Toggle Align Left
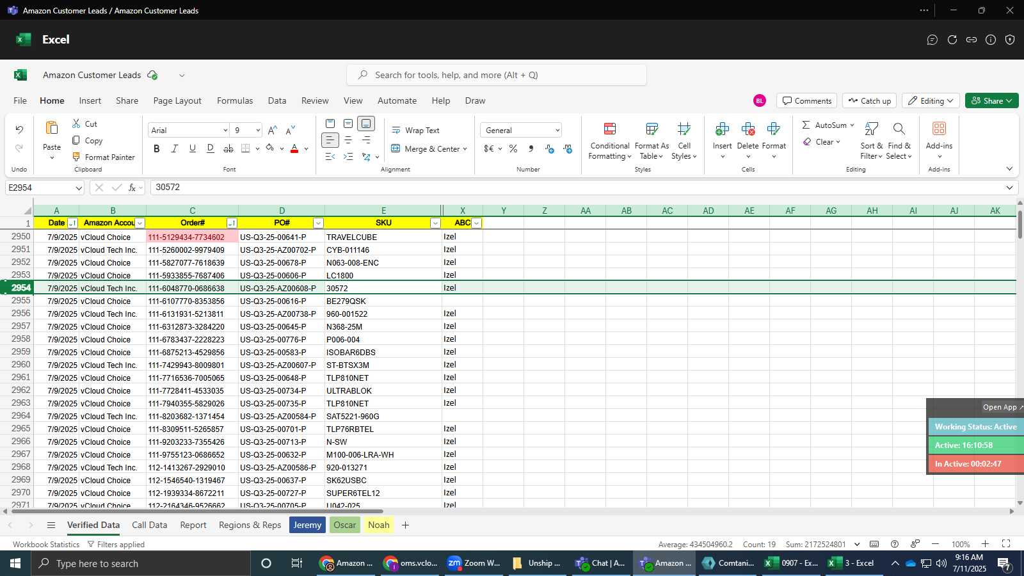1024x576 pixels. 330,140
